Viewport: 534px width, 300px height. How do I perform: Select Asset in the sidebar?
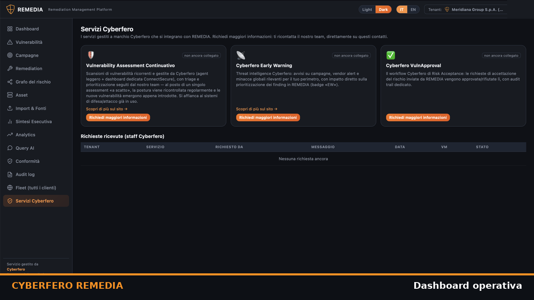[36, 95]
